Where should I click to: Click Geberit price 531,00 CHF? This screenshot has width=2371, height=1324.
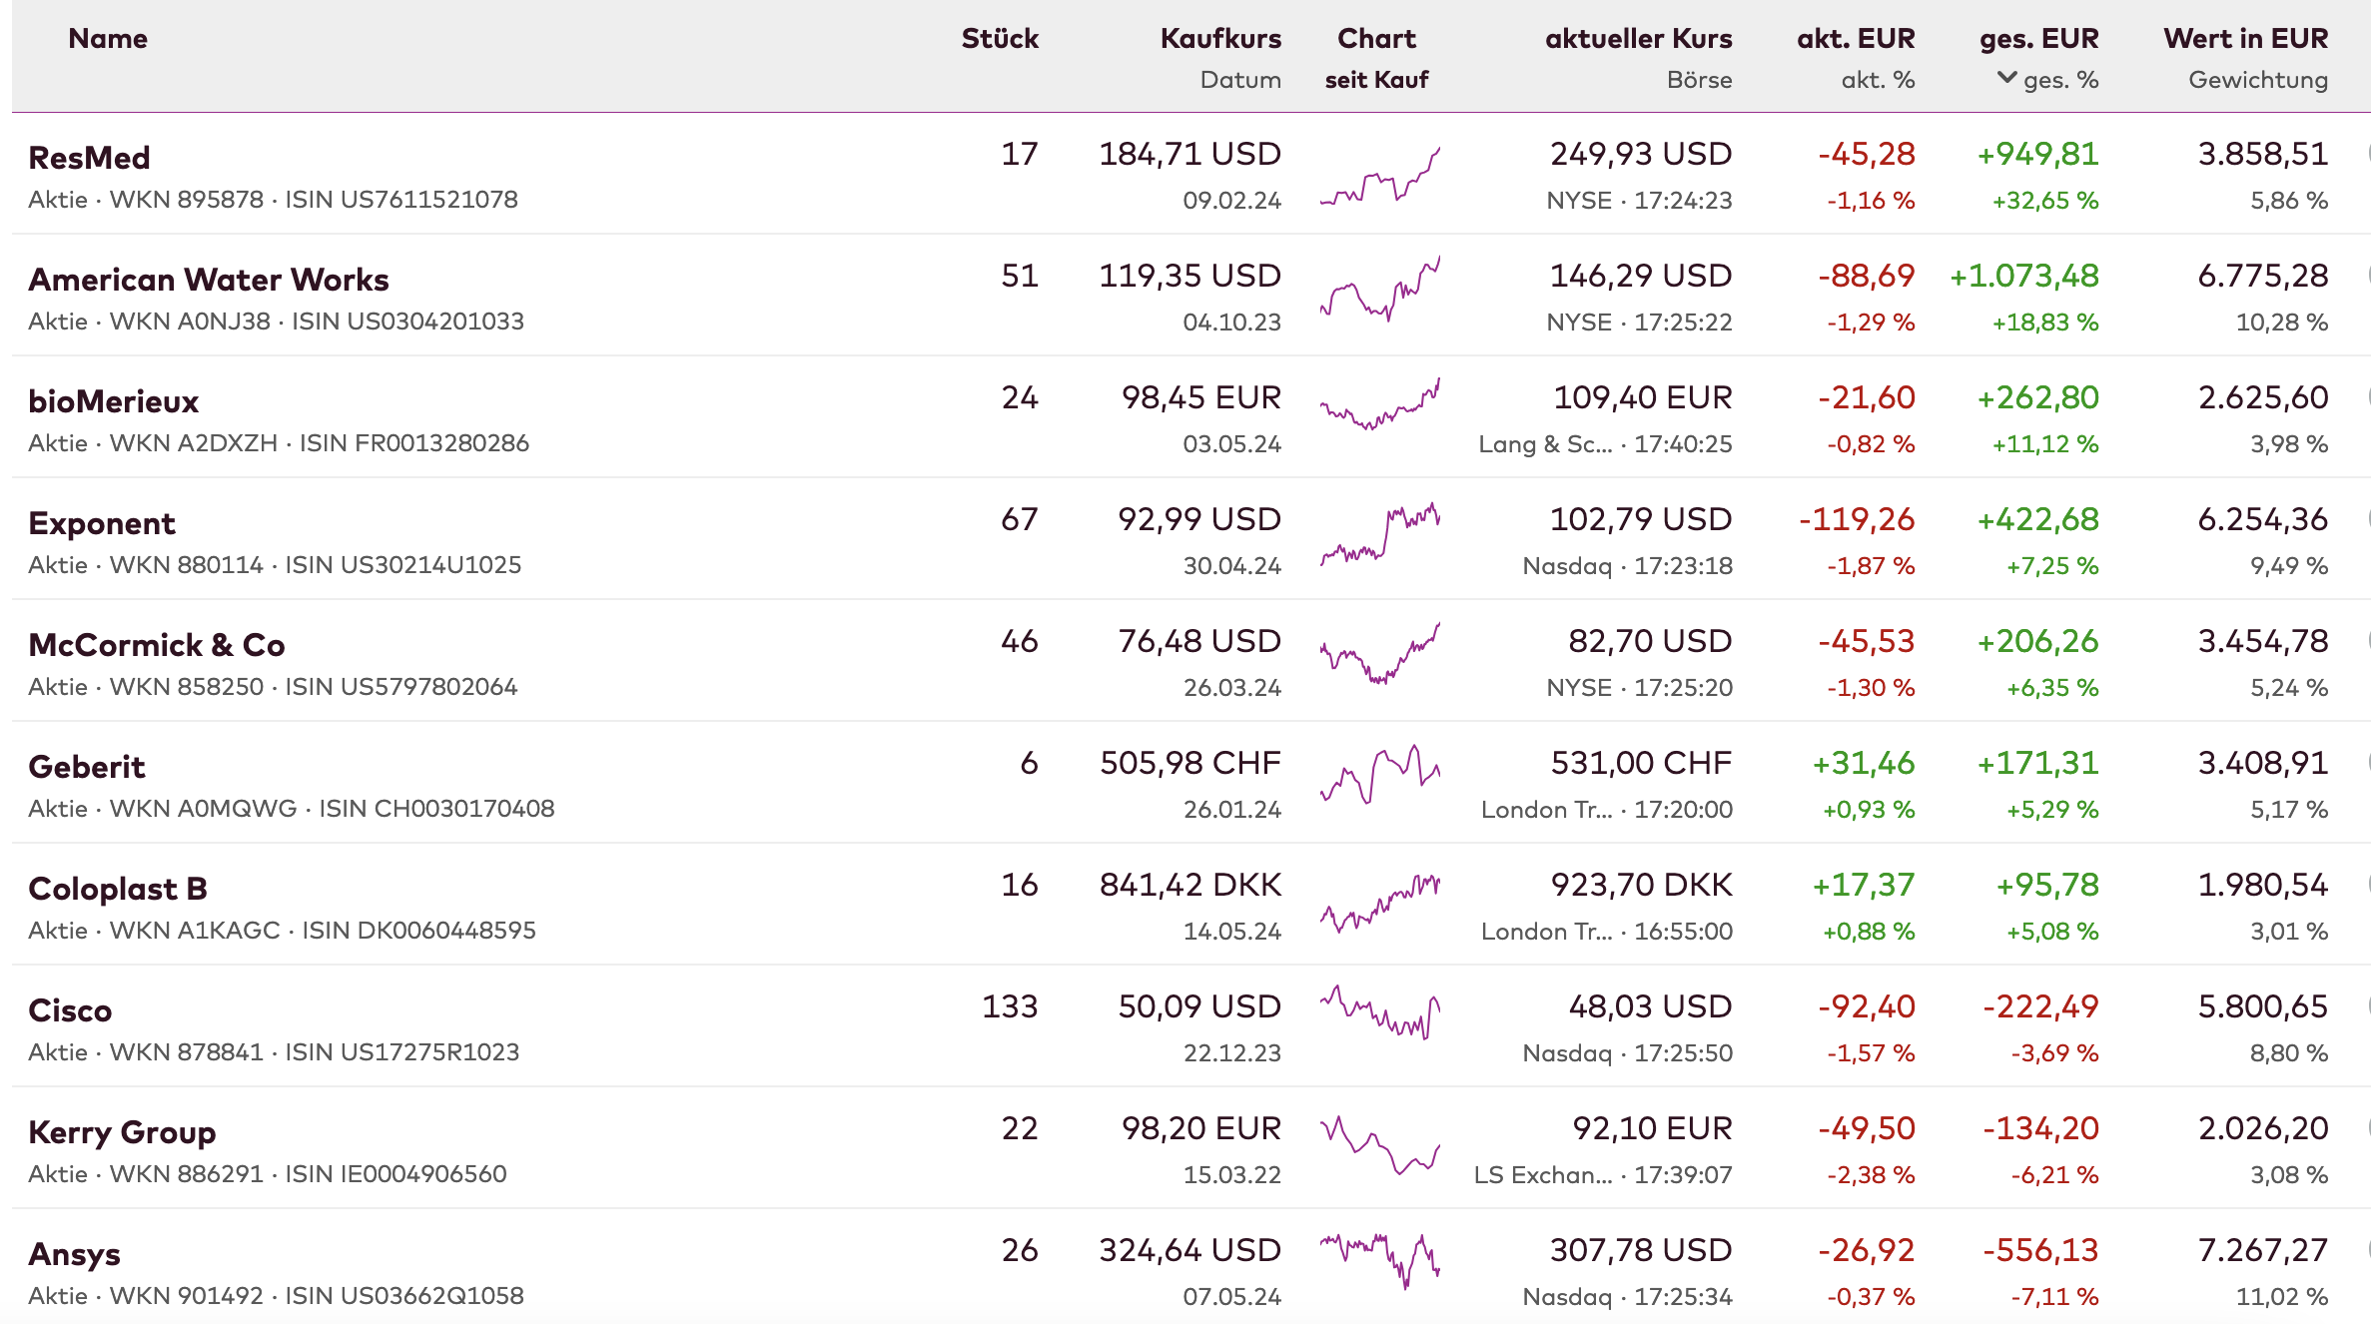pyautogui.click(x=1641, y=763)
